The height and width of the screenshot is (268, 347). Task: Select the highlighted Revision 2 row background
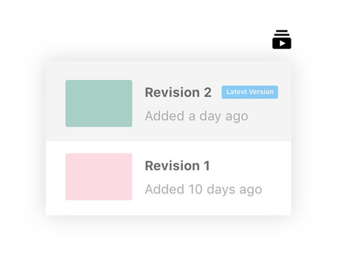pos(168,101)
